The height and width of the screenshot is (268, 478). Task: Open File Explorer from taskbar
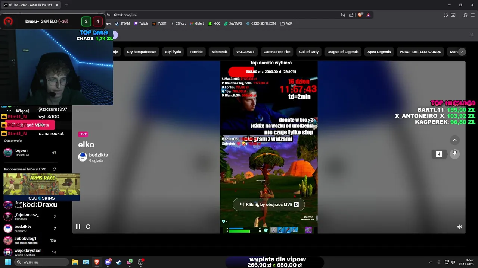pos(75,262)
